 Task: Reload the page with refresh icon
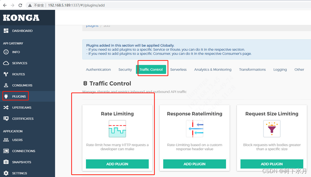pyautogui.click(x=20, y=5)
